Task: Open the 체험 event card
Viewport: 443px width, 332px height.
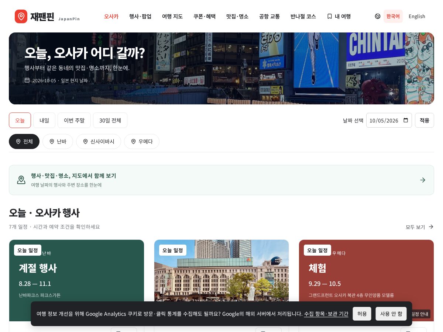Action: (x=366, y=280)
